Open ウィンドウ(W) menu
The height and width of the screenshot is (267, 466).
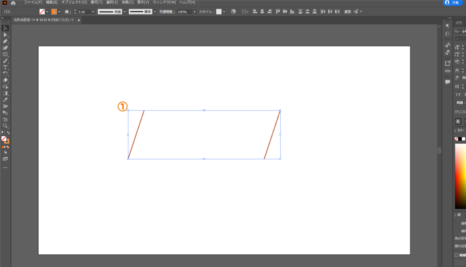(x=164, y=2)
